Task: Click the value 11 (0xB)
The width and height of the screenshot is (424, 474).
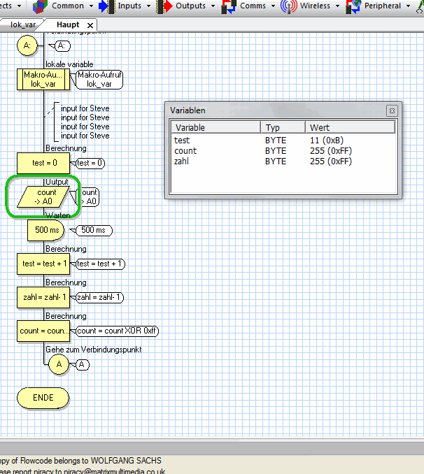Action: tap(327, 141)
